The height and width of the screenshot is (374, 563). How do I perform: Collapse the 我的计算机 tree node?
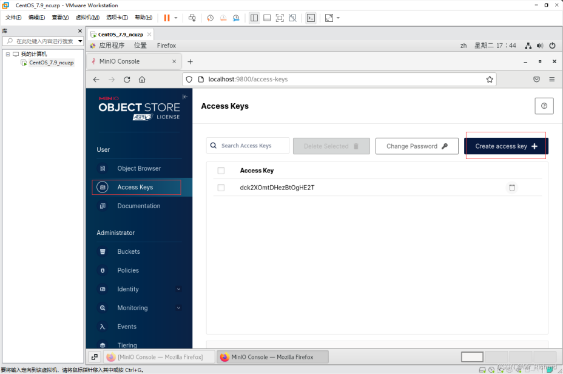tap(8, 54)
